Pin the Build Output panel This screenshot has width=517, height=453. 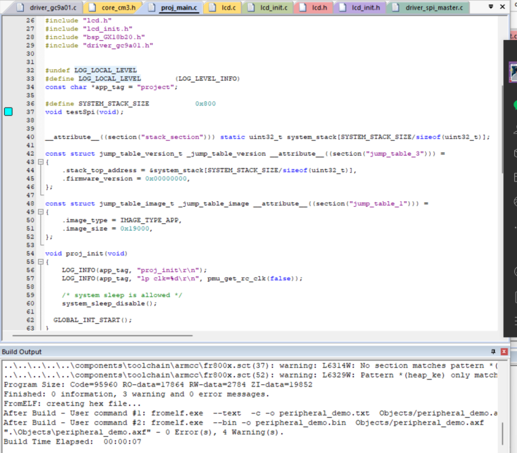(x=493, y=352)
